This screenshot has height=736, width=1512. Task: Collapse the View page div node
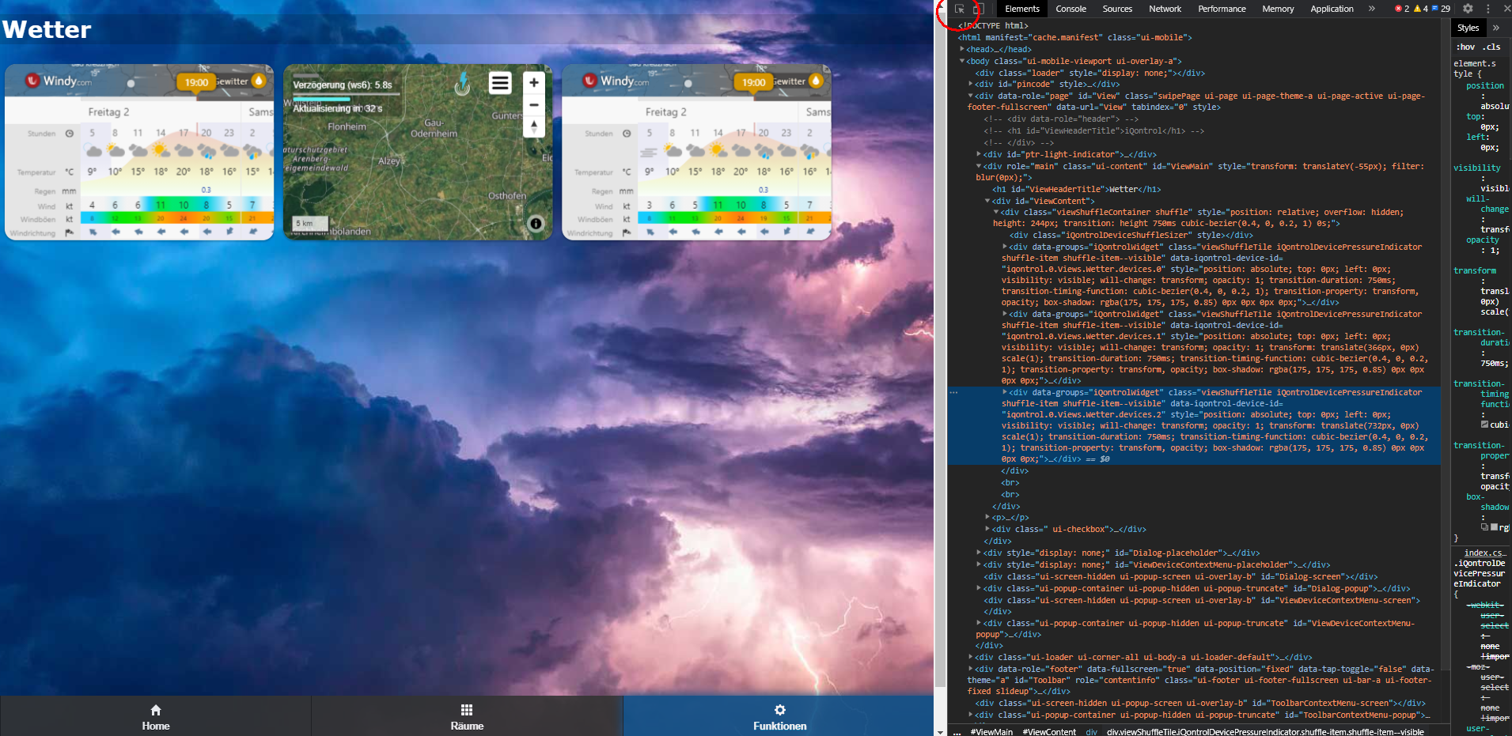point(971,96)
